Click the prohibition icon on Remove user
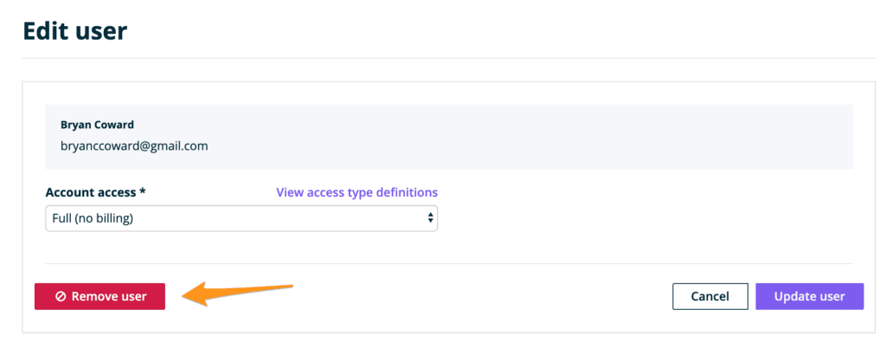 click(61, 297)
